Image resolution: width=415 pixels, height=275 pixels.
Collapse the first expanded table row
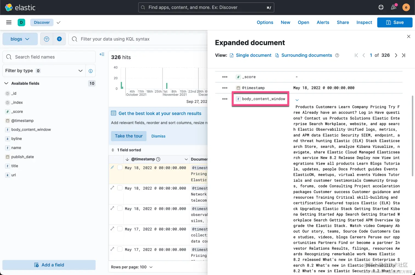[x=113, y=167]
